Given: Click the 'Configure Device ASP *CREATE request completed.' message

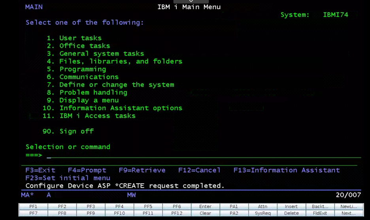Looking at the screenshot, I should 125,186.
